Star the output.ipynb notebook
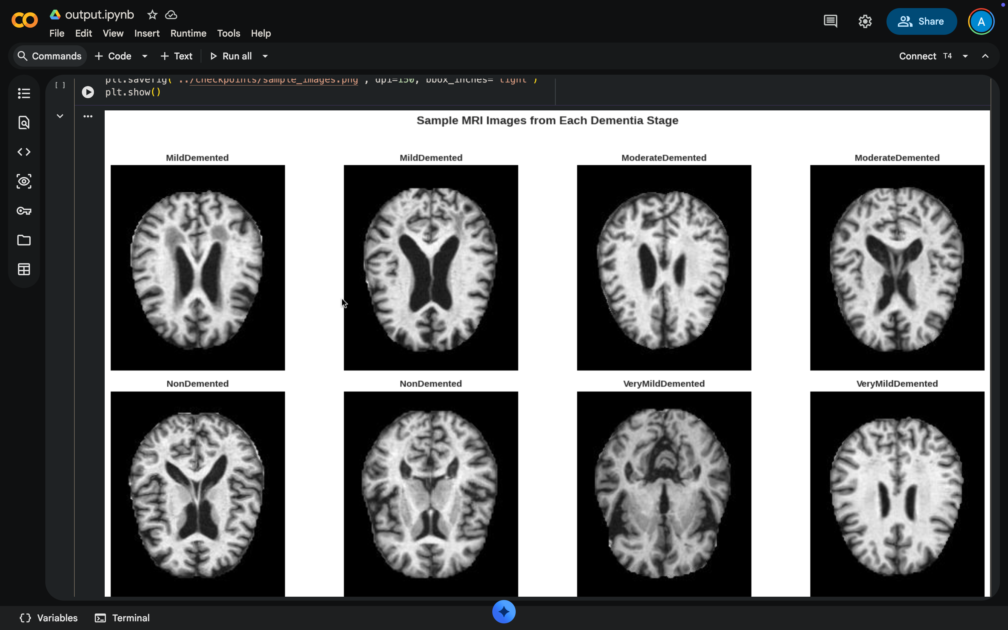The width and height of the screenshot is (1008, 630). click(152, 15)
